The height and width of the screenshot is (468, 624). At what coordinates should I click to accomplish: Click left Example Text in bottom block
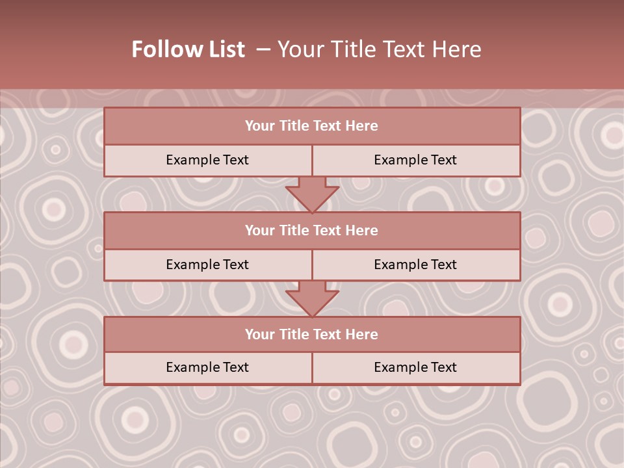(x=207, y=368)
